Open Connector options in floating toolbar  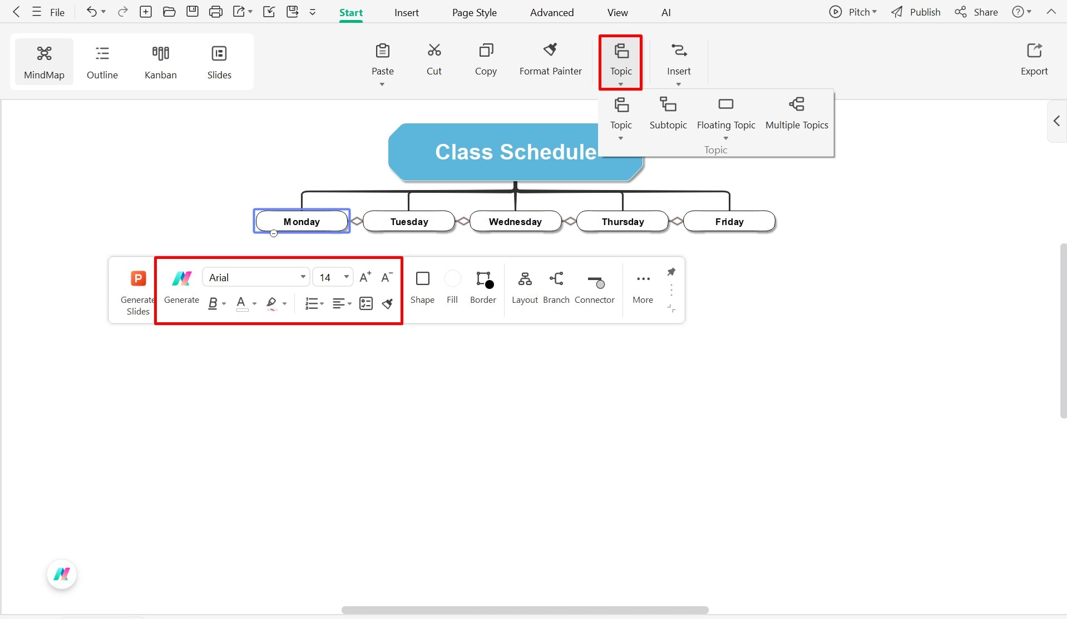click(x=595, y=287)
